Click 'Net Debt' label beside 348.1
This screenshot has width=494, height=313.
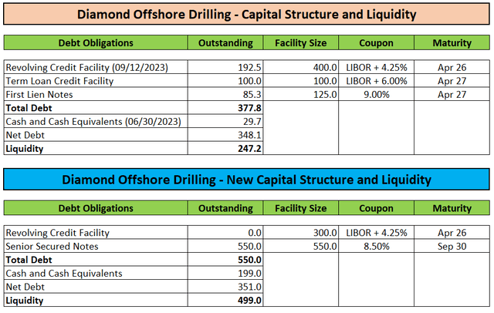pos(25,135)
